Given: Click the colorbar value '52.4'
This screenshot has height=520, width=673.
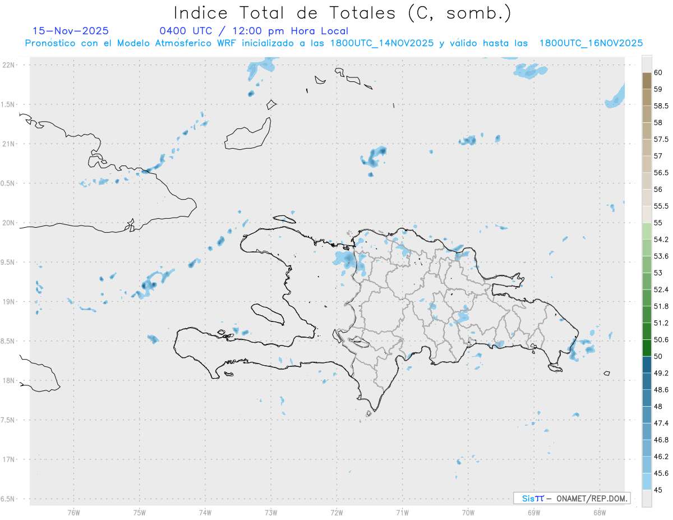Looking at the screenshot, I should (661, 289).
